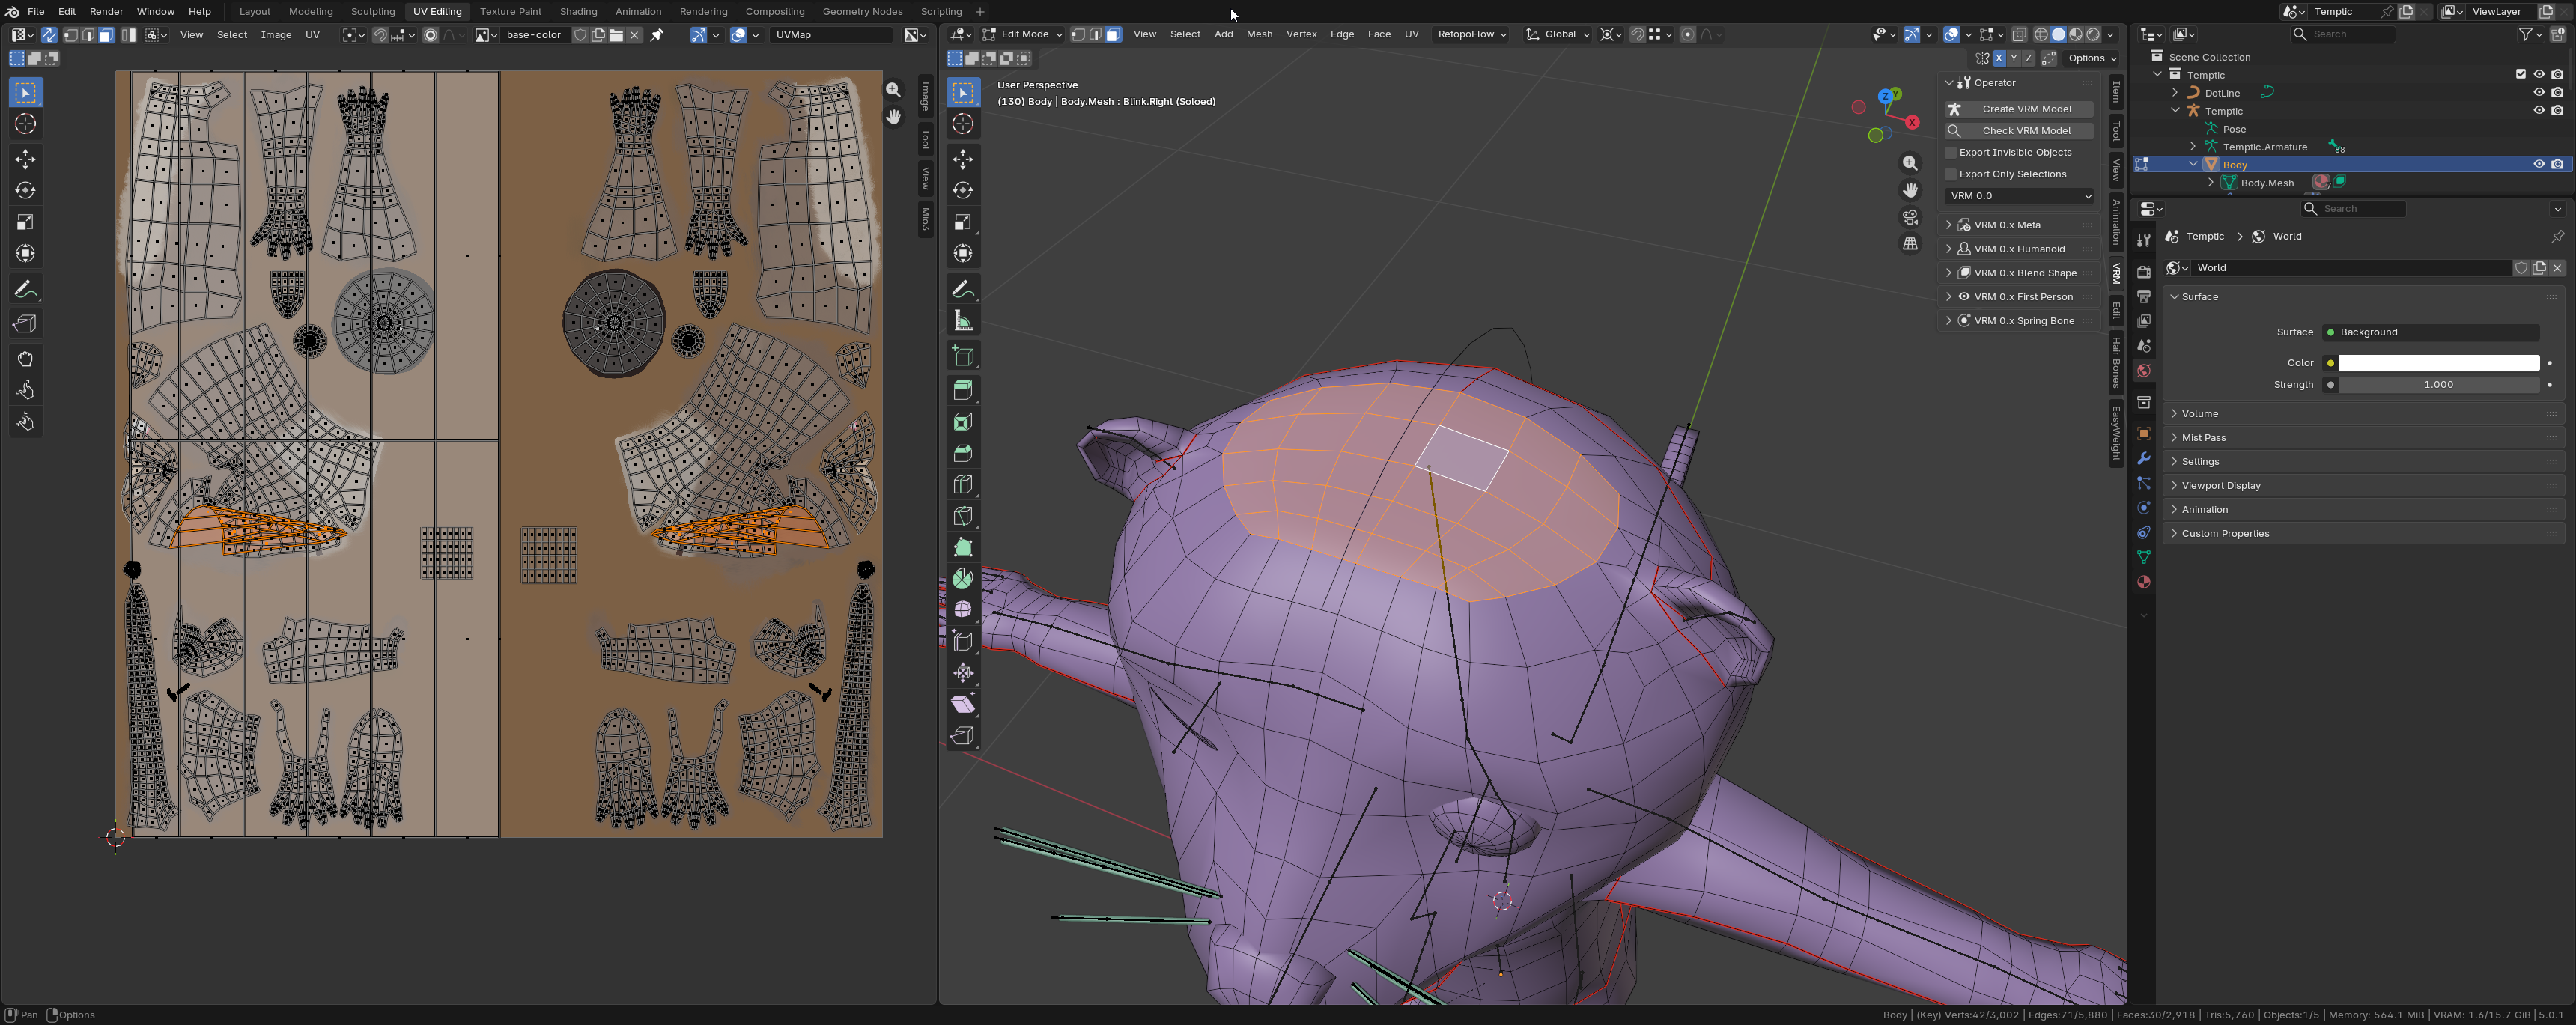Expand the VRM 0.x Blend Shape panel

click(2025, 273)
